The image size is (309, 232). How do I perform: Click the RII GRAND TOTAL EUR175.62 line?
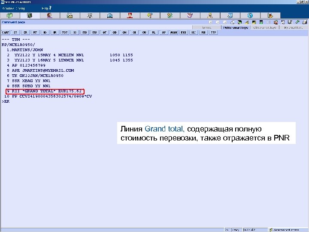[44, 91]
